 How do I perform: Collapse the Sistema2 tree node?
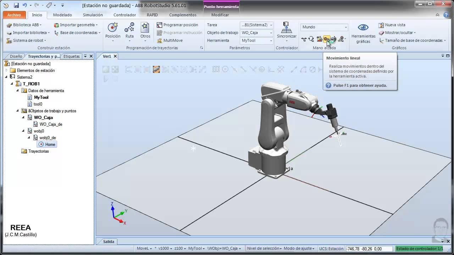click(x=6, y=77)
